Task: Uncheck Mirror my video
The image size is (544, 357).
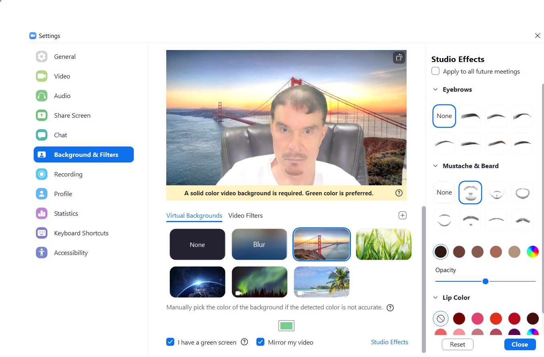Action: click(260, 342)
